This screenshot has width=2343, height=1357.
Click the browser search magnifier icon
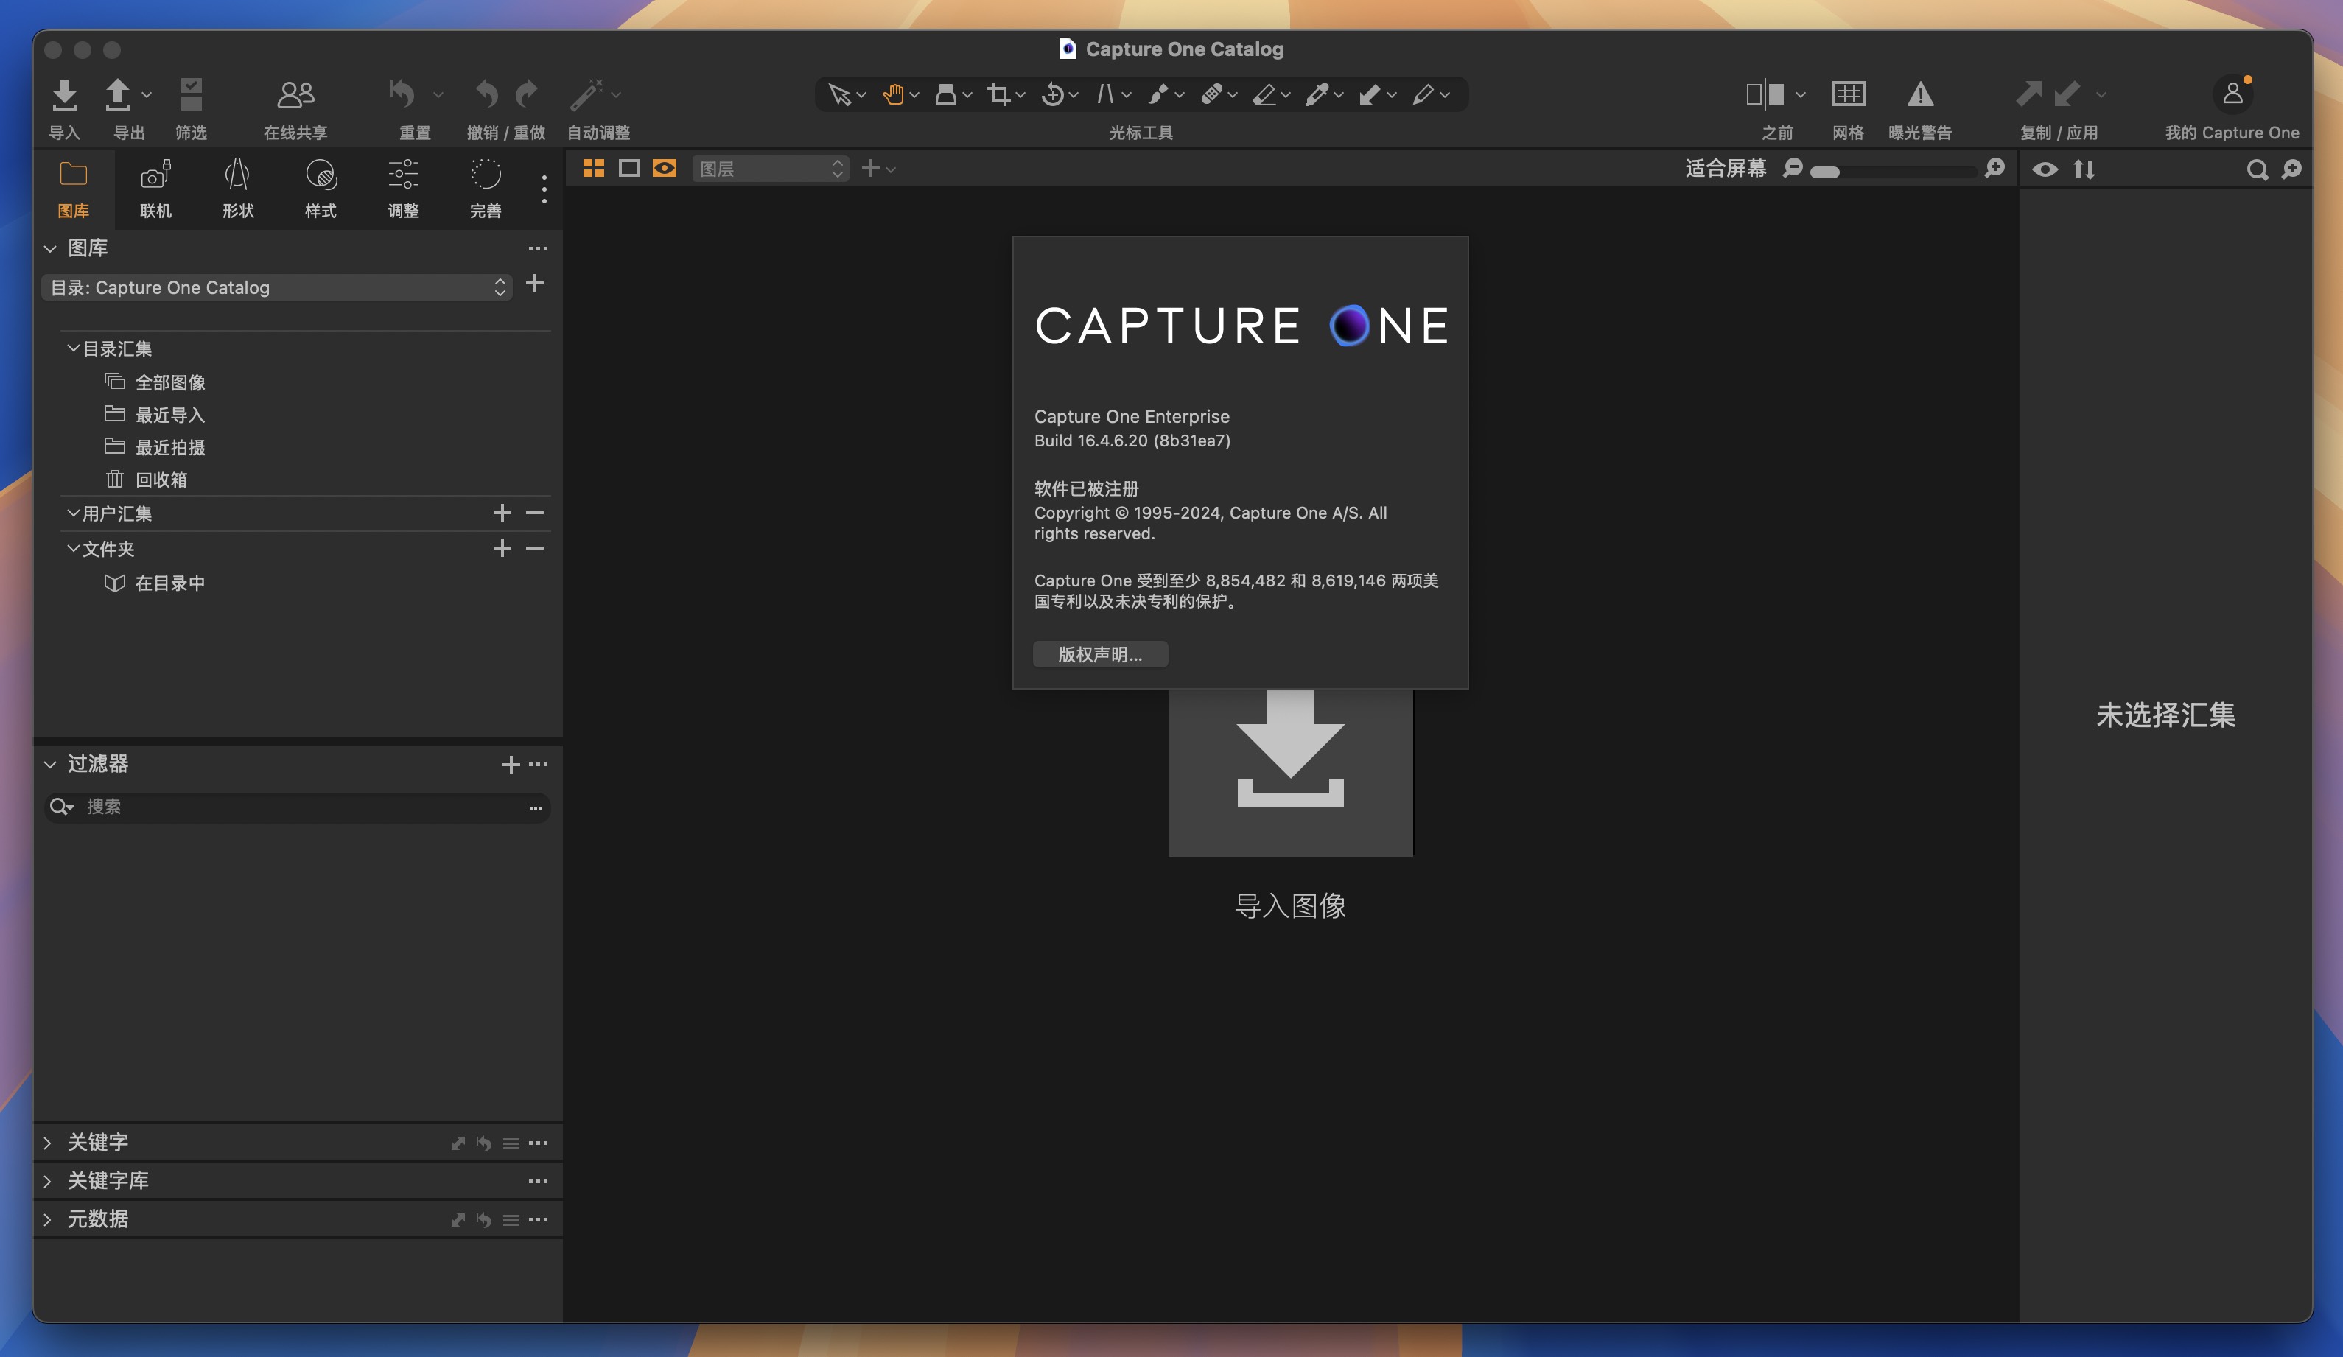click(2257, 169)
